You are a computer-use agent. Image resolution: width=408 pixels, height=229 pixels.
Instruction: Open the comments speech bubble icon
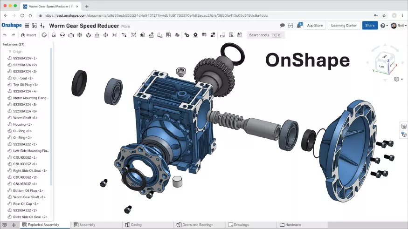click(x=282, y=26)
